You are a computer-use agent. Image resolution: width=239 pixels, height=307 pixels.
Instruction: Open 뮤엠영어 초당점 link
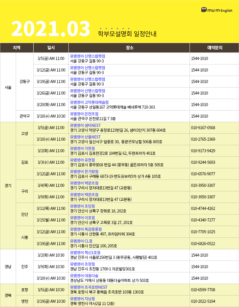pos(83,206)
